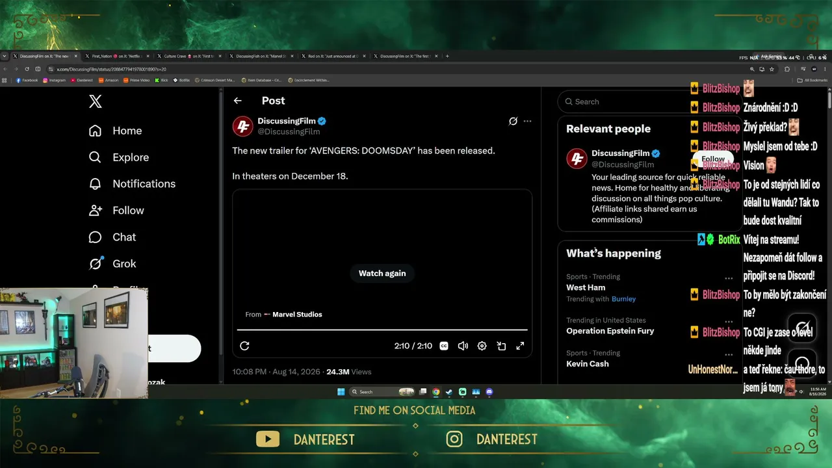The height and width of the screenshot is (468, 832).
Task: Open the Marvel Studios source link
Action: pyautogui.click(x=297, y=315)
